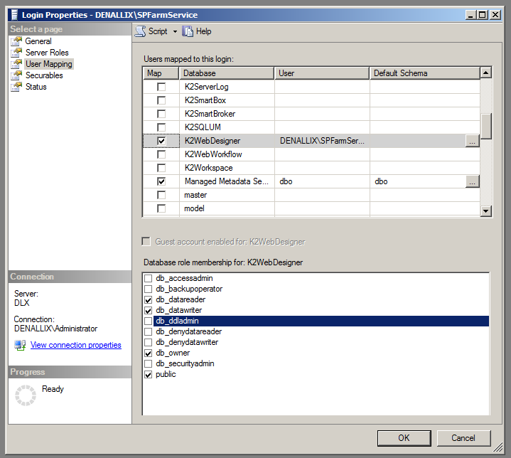Open the Server Roles page icon
Image resolution: width=511 pixels, height=458 pixels.
tap(16, 53)
